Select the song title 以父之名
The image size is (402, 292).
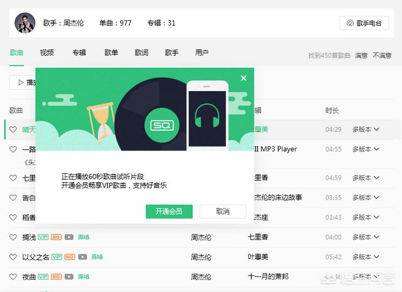(36, 257)
